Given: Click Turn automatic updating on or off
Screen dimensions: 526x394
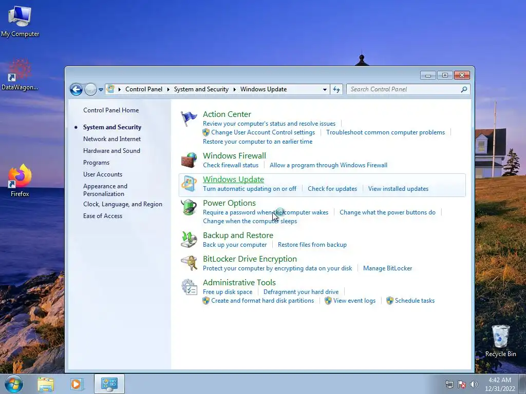Looking at the screenshot, I should pos(250,189).
